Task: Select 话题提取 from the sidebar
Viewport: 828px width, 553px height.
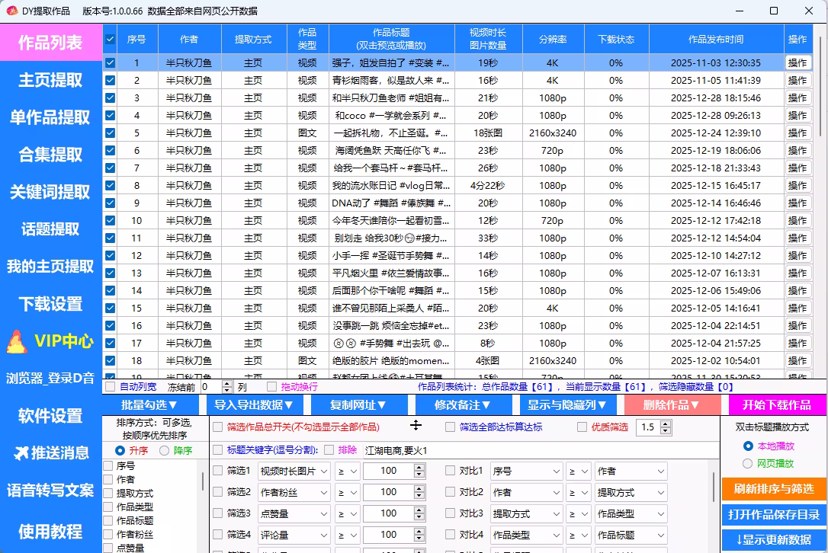Action: [x=49, y=229]
